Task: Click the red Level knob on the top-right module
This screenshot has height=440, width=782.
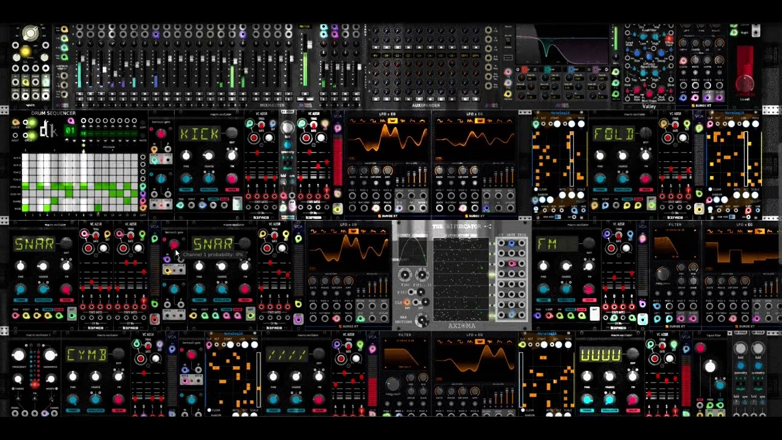Action: point(745,82)
